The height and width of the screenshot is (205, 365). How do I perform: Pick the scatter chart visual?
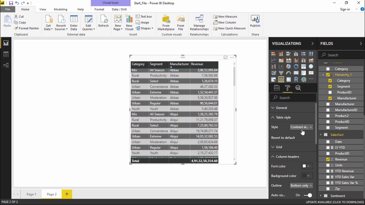(x=281, y=66)
